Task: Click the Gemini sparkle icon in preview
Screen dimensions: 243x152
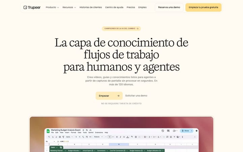Action: [196, 131]
